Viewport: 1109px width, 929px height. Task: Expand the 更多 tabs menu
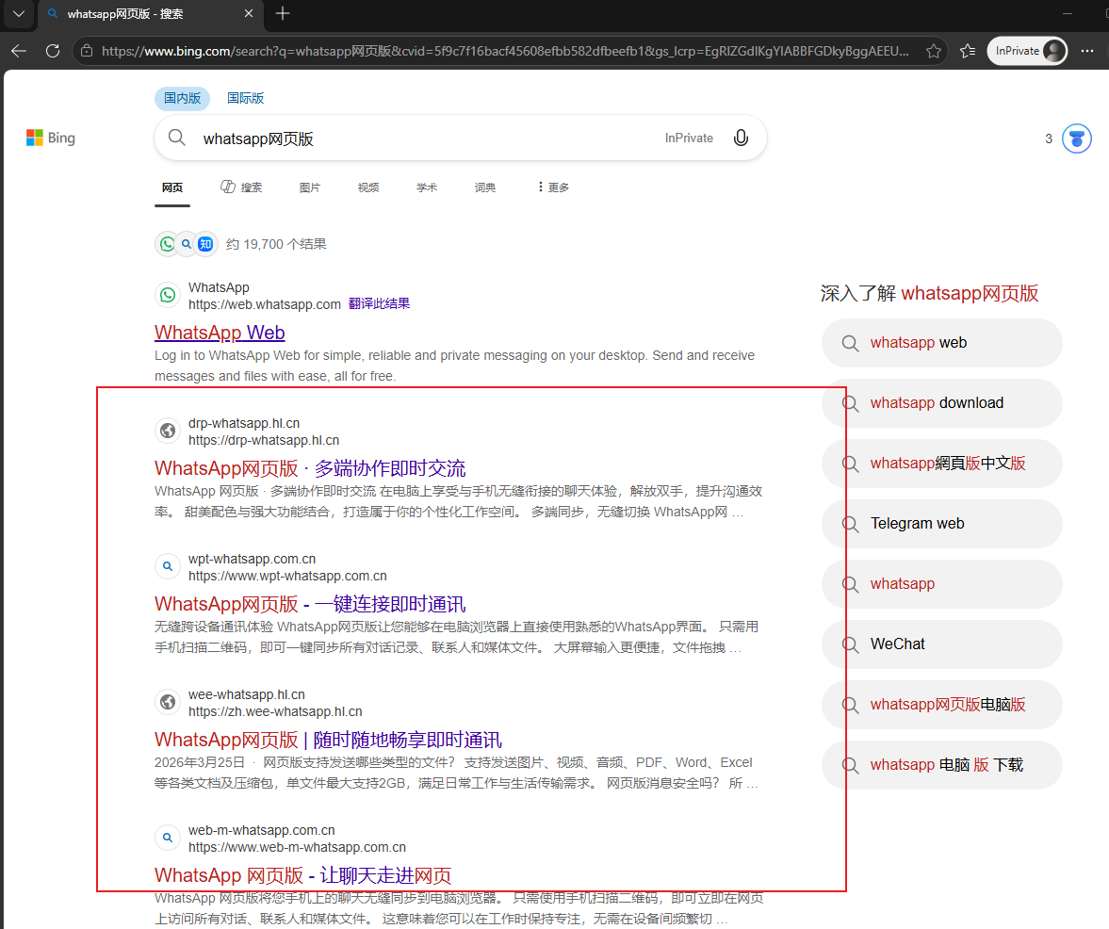pos(553,187)
